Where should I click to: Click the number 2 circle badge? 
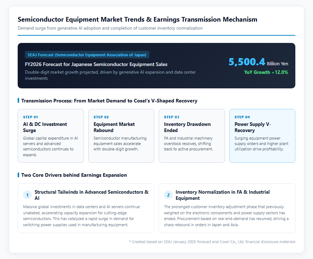pyautogui.click(x=168, y=195)
